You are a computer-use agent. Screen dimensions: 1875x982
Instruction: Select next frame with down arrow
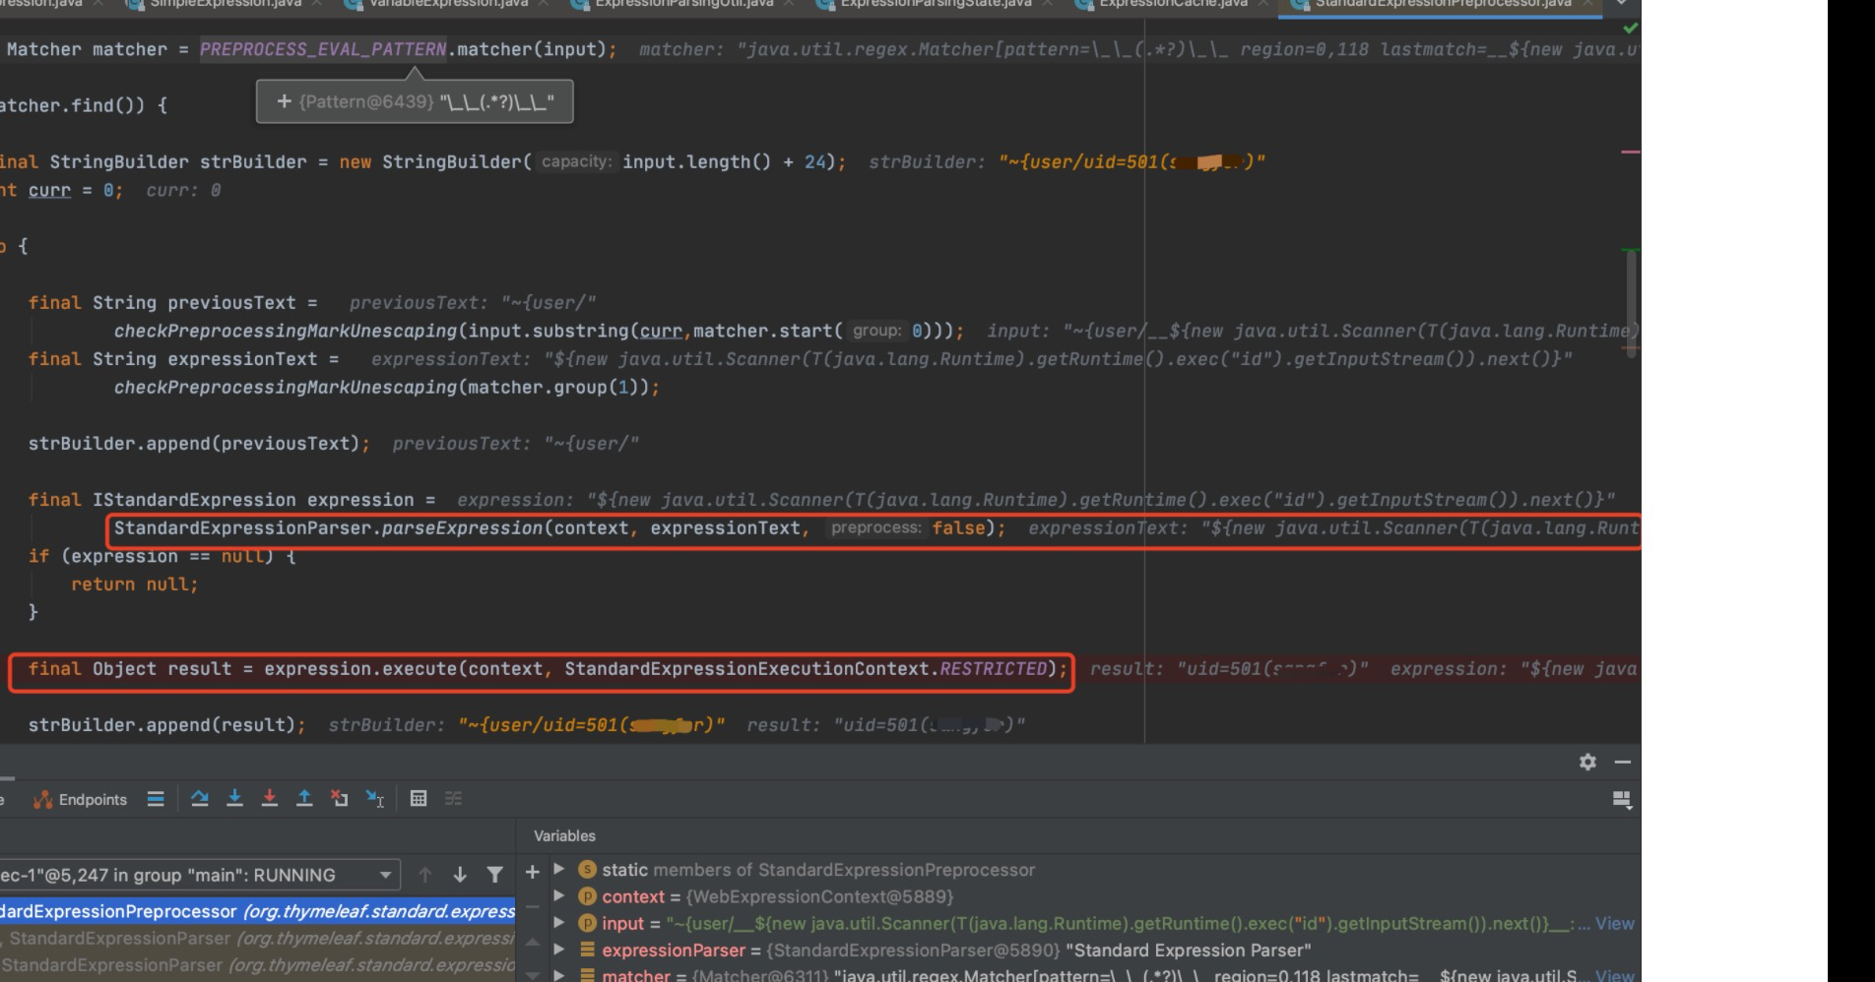point(459,875)
